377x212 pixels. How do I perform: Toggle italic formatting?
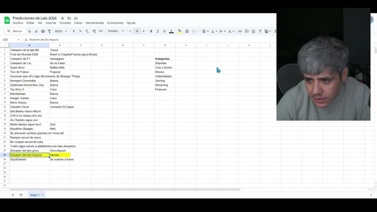[x=158, y=31]
